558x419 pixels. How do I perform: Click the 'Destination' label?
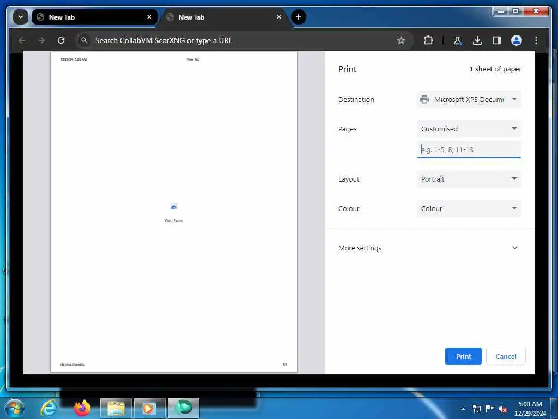(x=356, y=100)
